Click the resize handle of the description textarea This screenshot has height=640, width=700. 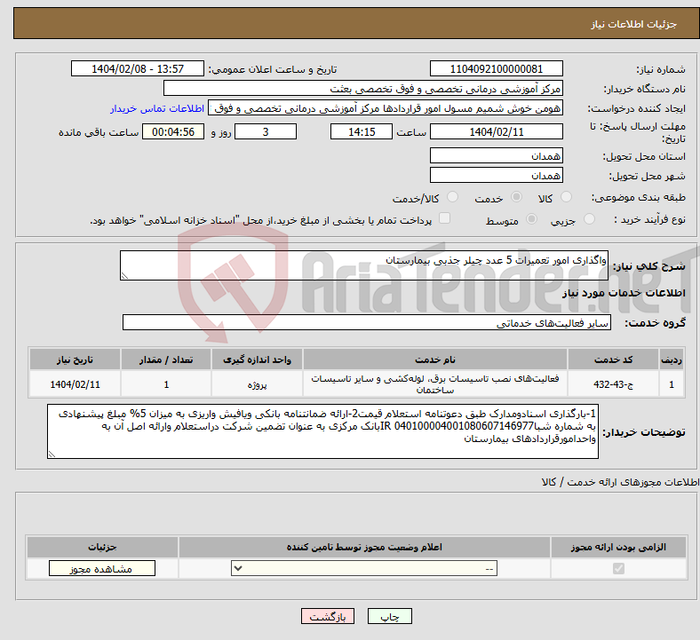(124, 276)
